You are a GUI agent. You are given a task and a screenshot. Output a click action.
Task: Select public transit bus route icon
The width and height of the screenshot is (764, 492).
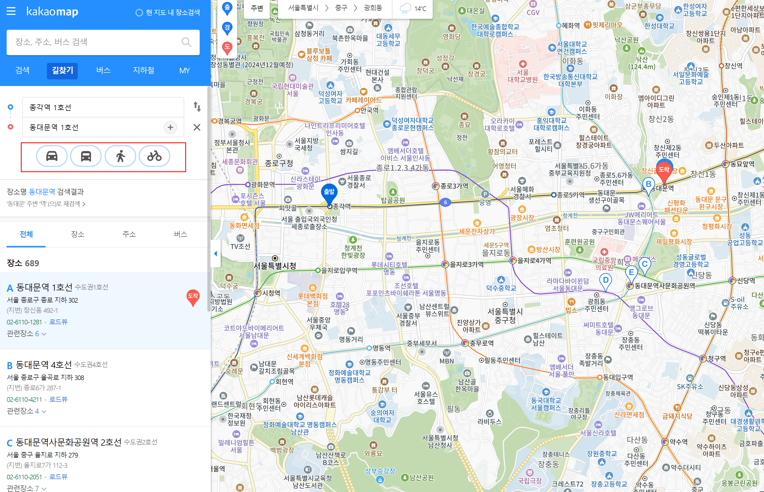(x=86, y=156)
